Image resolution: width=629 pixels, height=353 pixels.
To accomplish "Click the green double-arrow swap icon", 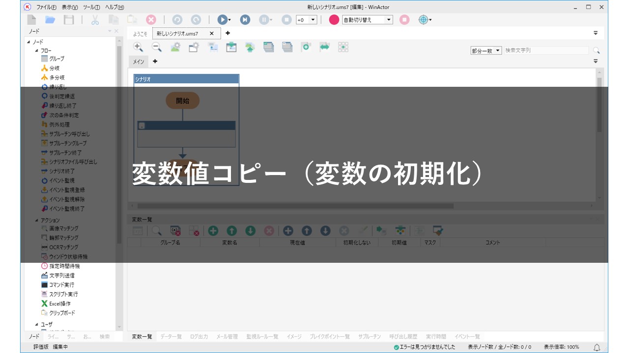I will [x=324, y=47].
